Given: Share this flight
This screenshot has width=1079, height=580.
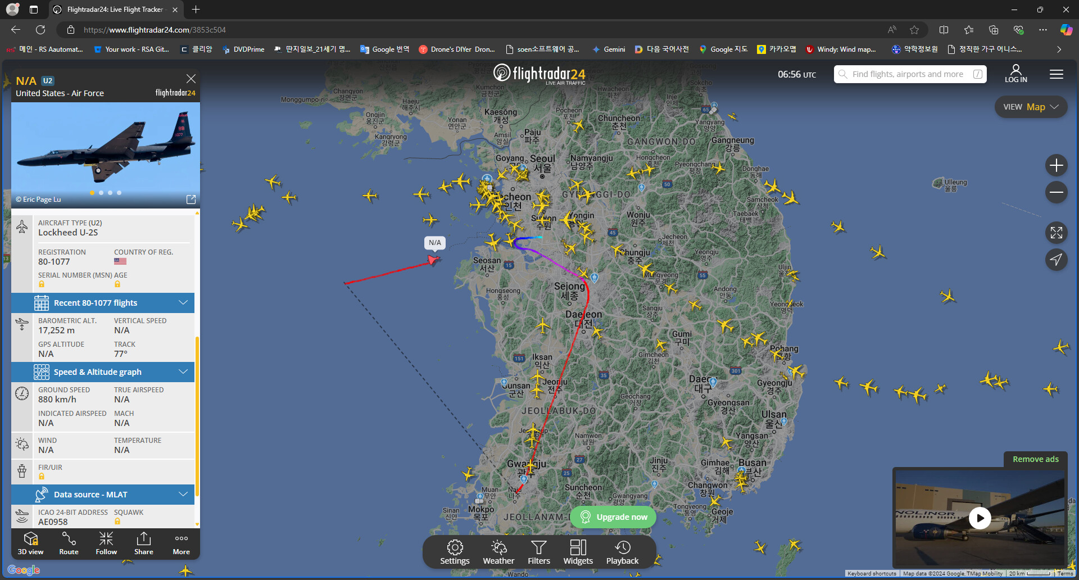Looking at the screenshot, I should point(144,543).
